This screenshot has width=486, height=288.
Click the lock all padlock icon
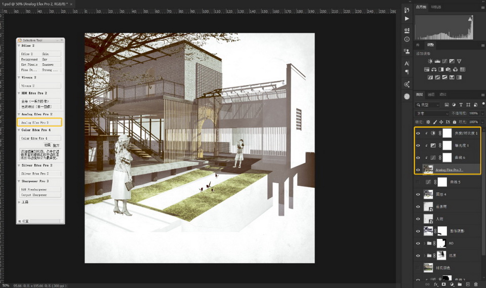[455, 122]
